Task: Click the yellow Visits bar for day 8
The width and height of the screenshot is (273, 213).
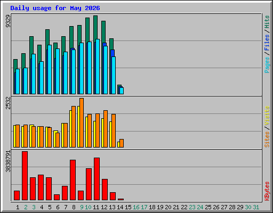Action: click(70, 129)
